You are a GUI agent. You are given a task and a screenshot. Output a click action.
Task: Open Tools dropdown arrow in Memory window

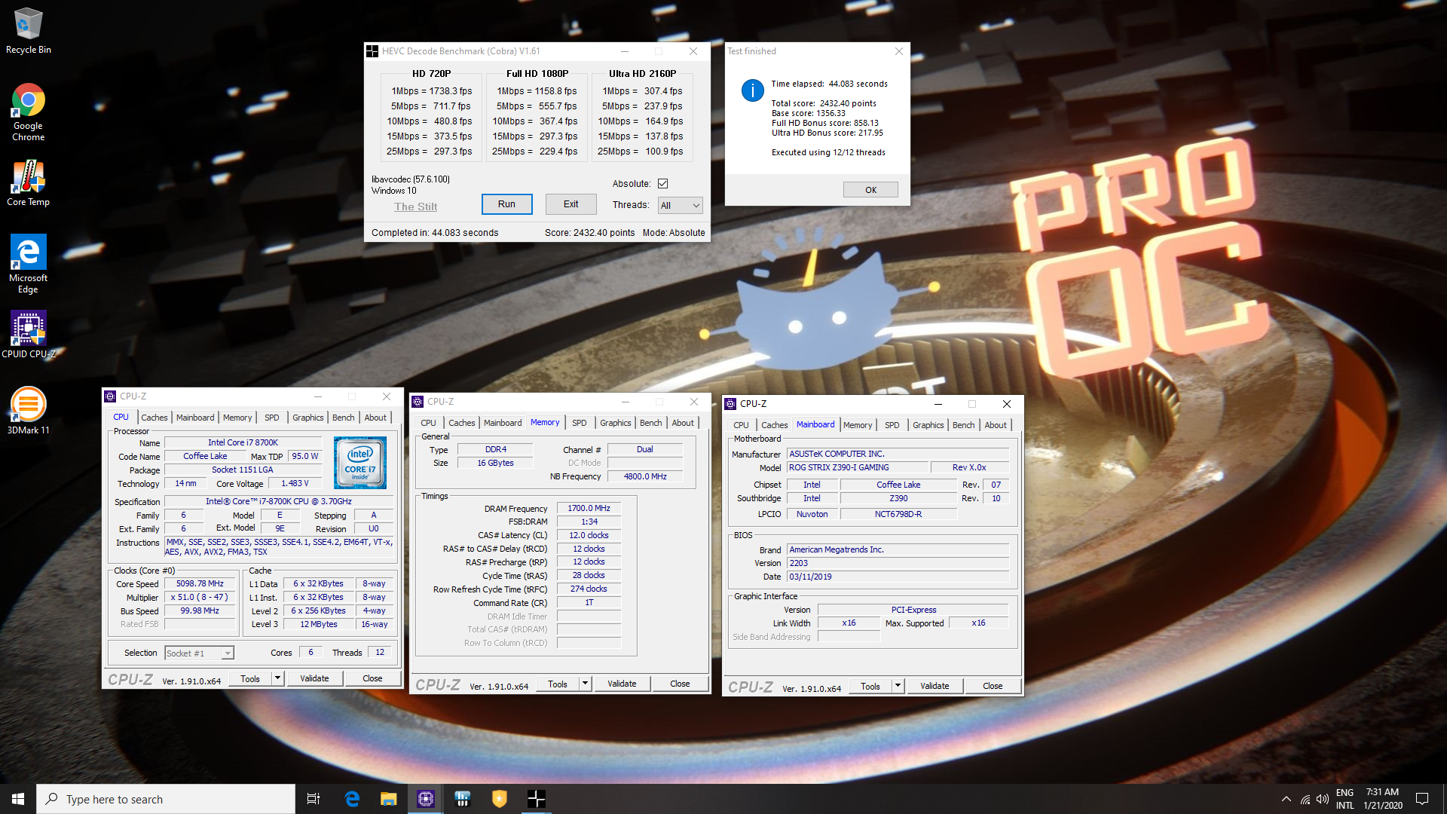pos(585,684)
